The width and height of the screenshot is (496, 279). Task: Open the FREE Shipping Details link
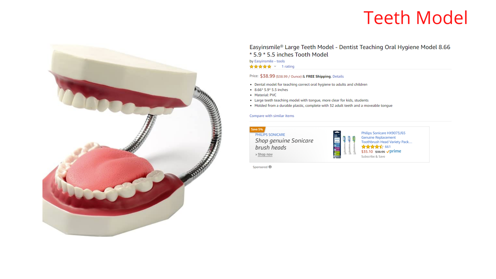(x=338, y=76)
